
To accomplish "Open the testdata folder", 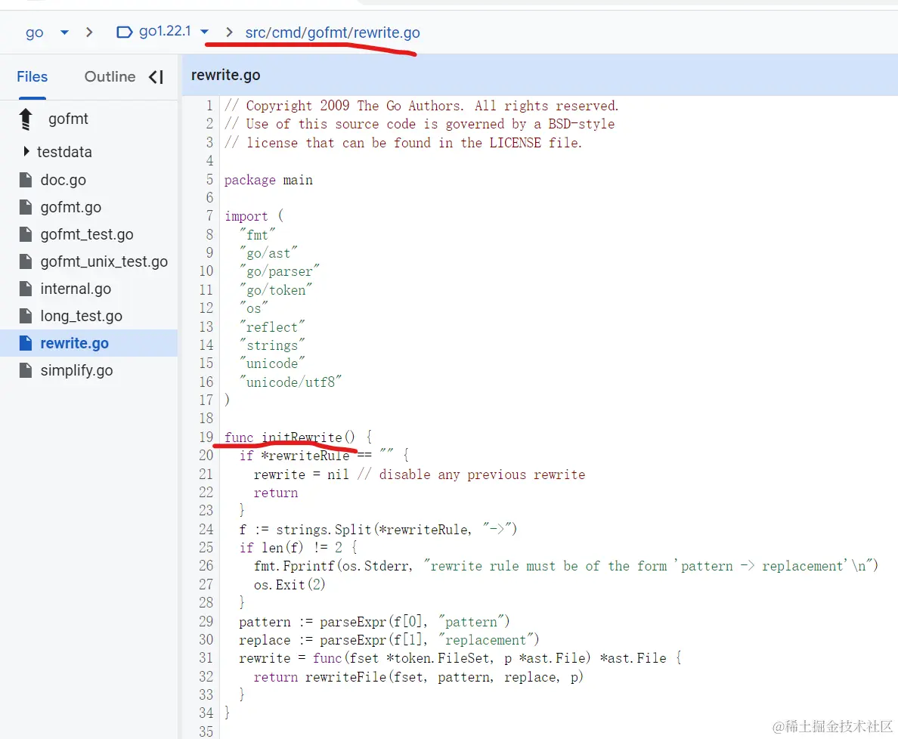I will click(x=64, y=152).
